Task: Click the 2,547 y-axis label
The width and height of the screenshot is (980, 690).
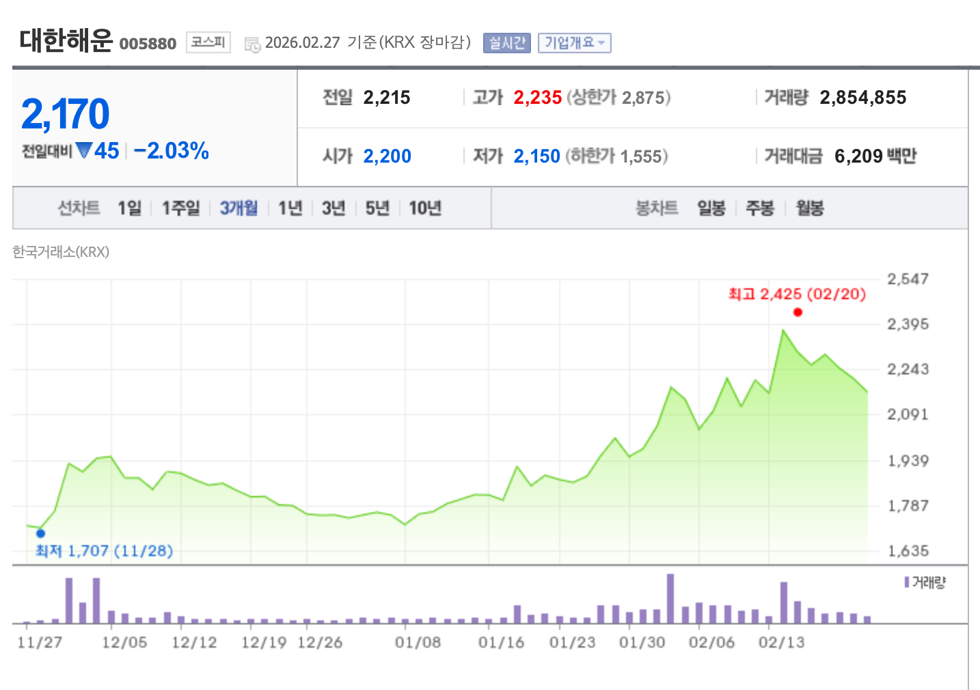Action: pos(908,279)
